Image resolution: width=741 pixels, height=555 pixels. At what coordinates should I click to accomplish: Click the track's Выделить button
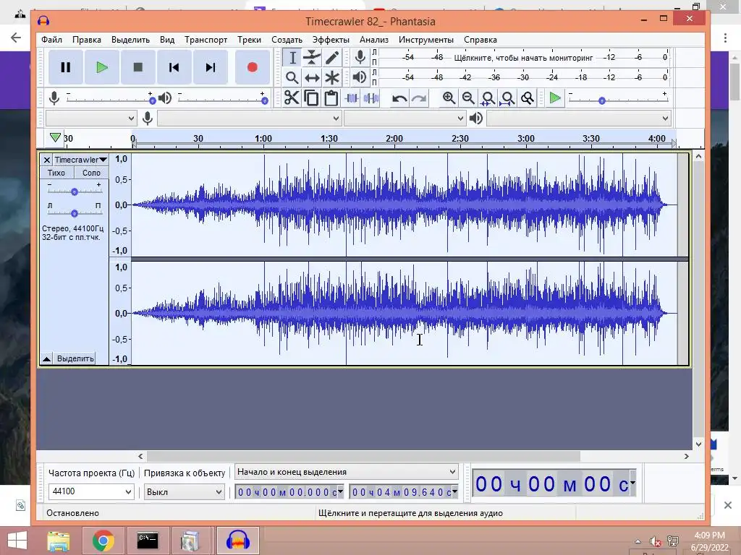[75, 358]
